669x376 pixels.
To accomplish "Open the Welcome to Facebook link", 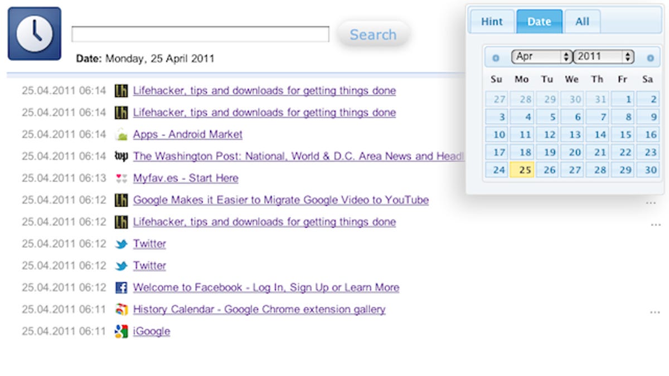I will pyautogui.click(x=266, y=287).
